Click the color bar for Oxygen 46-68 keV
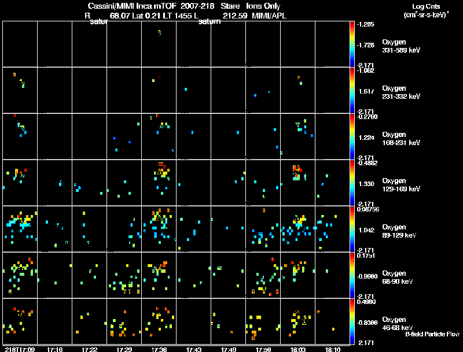The height and width of the screenshot is (352, 463). (x=352, y=321)
